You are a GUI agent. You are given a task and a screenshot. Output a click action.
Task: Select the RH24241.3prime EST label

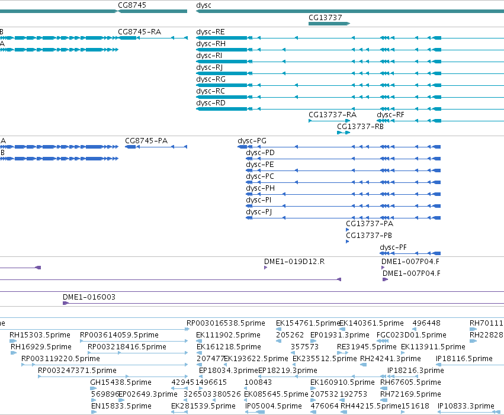click(x=390, y=359)
